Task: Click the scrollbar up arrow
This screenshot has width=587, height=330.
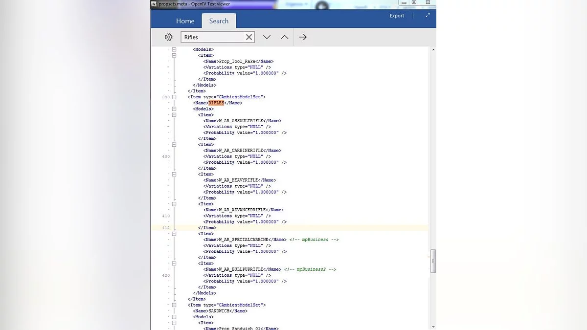Action: coord(433,49)
